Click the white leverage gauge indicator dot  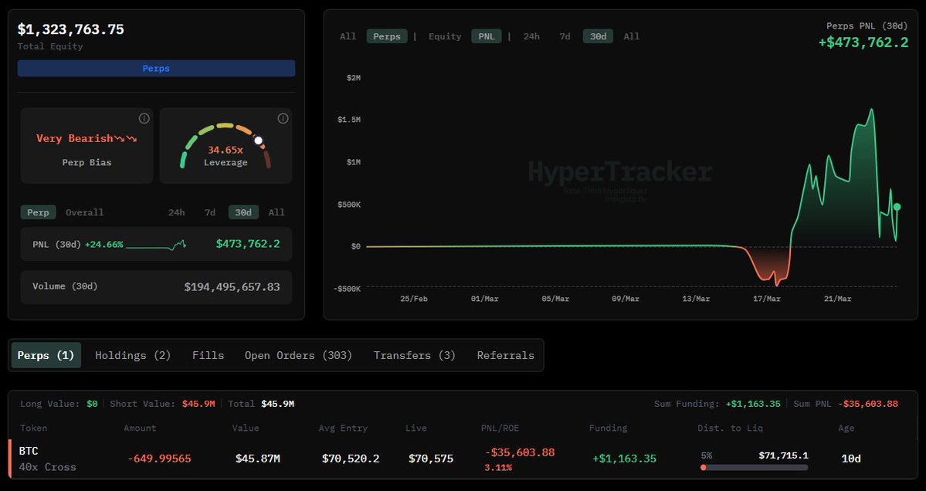(x=258, y=141)
